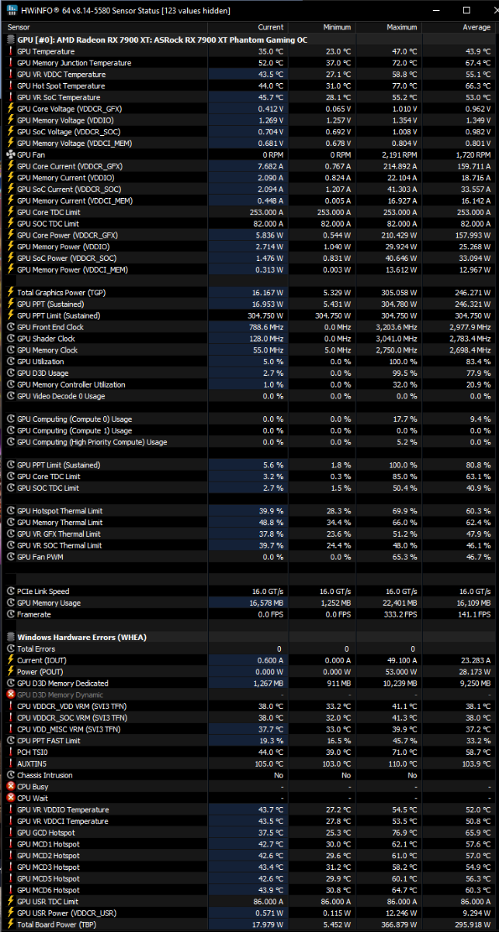The image size is (499, 932).
Task: Select the Power (POUT) row label
Action: coord(40,672)
